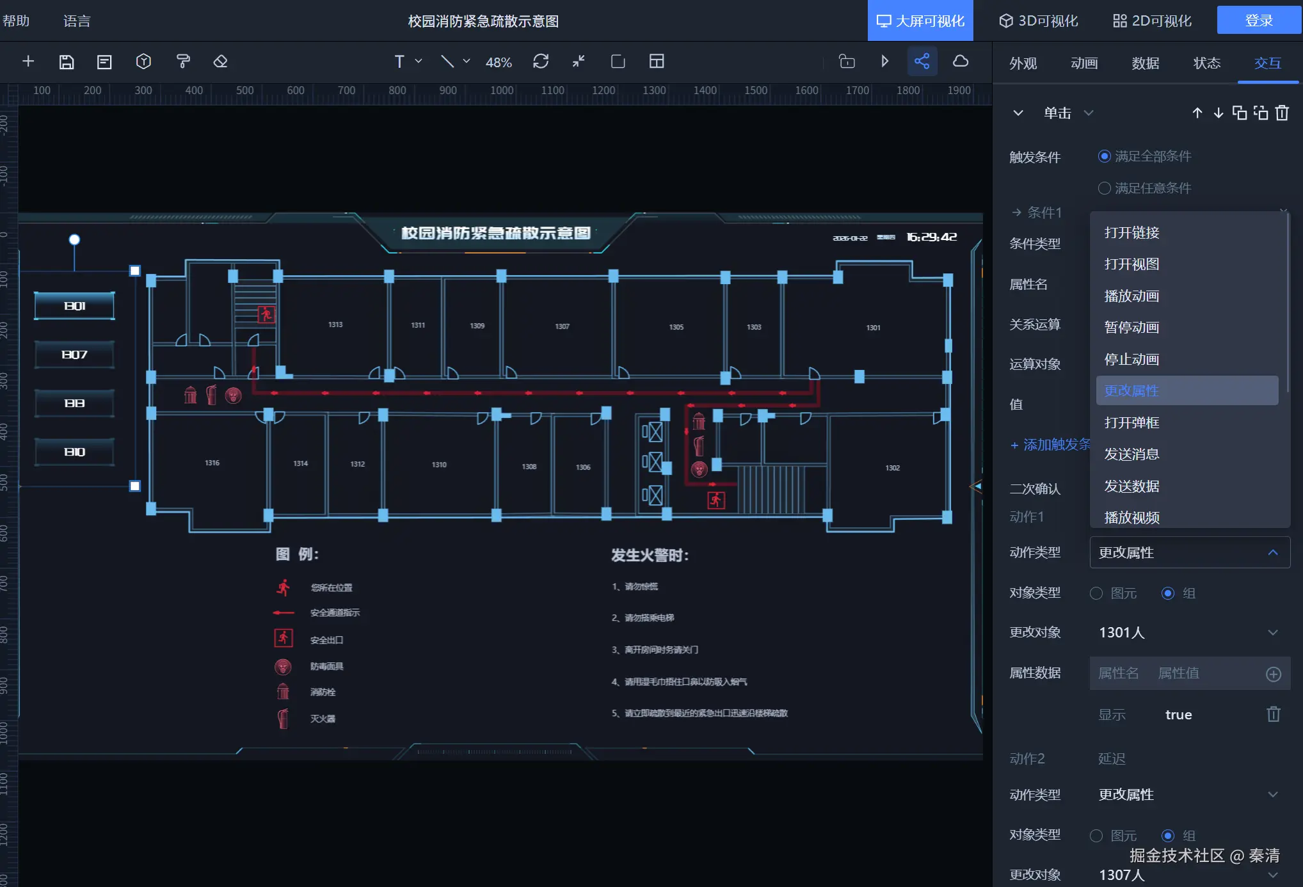Click the 3D可视化 button
This screenshot has width=1303, height=887.
1038,20
